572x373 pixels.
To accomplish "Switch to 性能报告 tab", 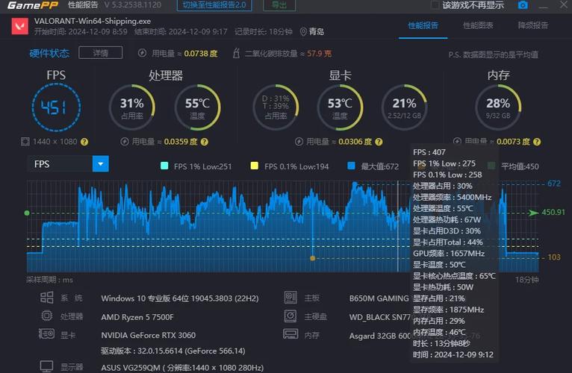I will point(423,25).
